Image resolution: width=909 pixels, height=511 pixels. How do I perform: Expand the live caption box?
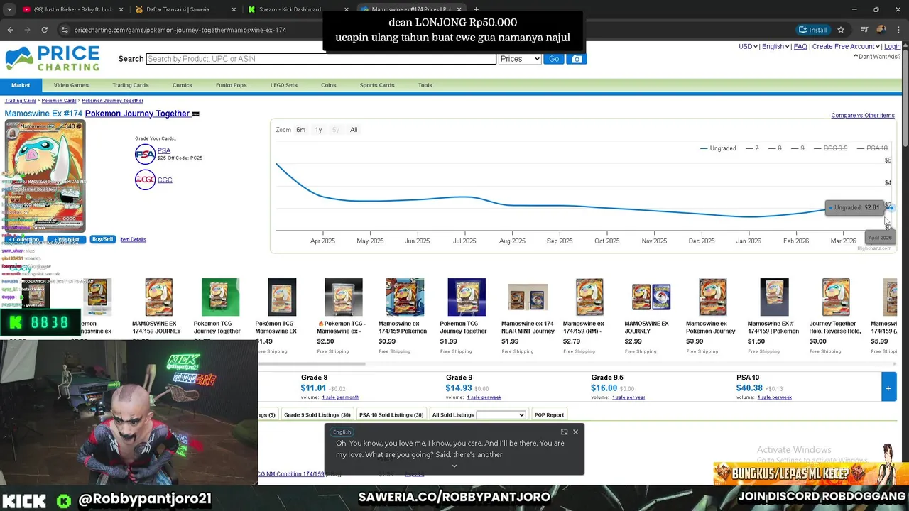[x=564, y=432]
